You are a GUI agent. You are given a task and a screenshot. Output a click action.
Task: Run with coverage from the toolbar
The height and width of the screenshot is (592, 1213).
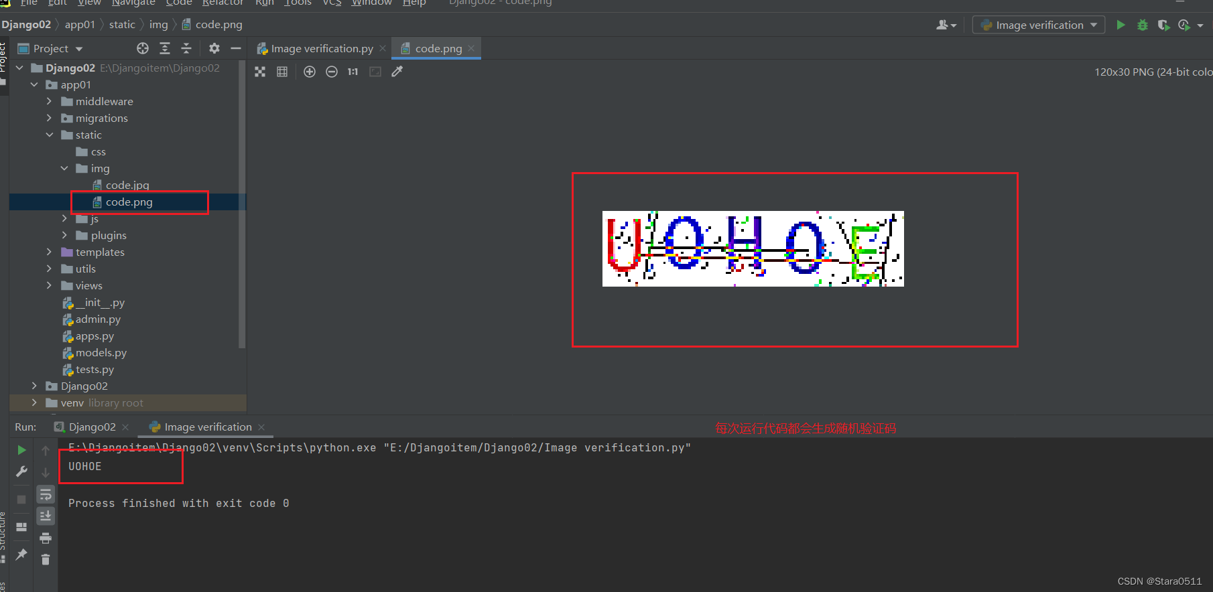click(1163, 25)
